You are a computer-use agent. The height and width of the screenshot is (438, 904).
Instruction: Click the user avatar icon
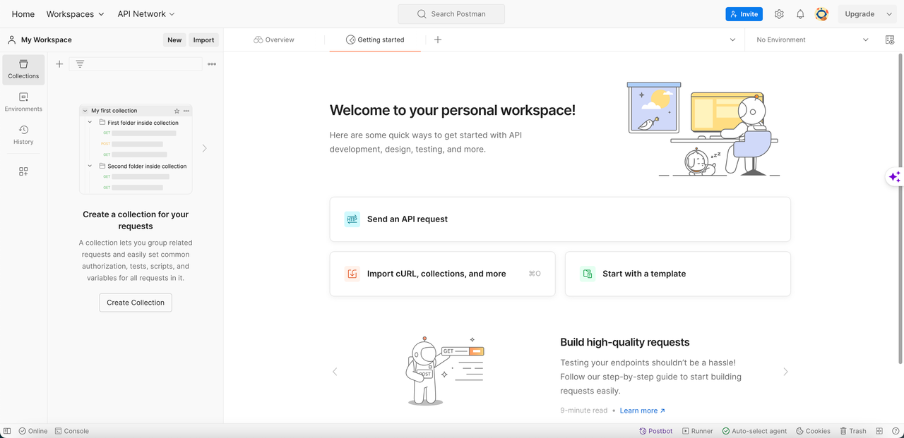tap(821, 14)
